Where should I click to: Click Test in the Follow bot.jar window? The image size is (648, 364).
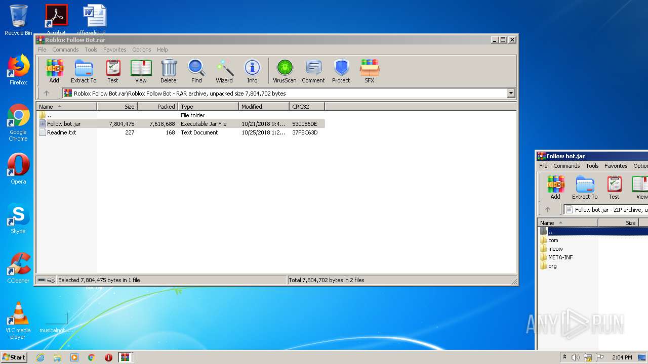click(x=614, y=187)
